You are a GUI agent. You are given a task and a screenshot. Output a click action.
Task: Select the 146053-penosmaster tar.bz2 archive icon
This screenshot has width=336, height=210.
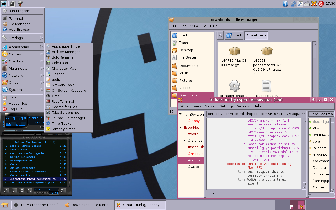coord(267,51)
